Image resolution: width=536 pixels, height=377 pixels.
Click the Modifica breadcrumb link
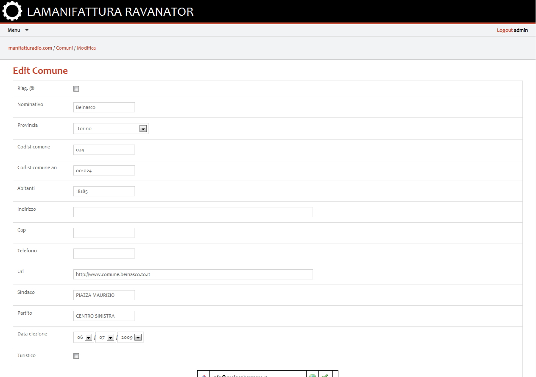(x=86, y=48)
